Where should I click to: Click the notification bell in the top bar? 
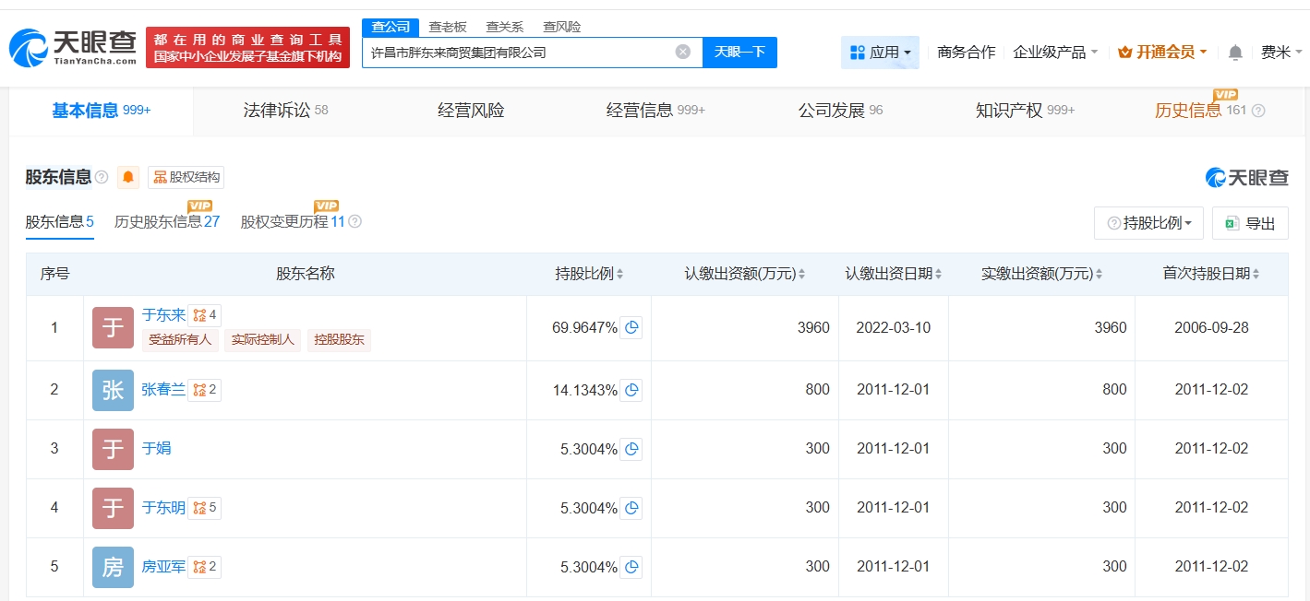(1235, 53)
